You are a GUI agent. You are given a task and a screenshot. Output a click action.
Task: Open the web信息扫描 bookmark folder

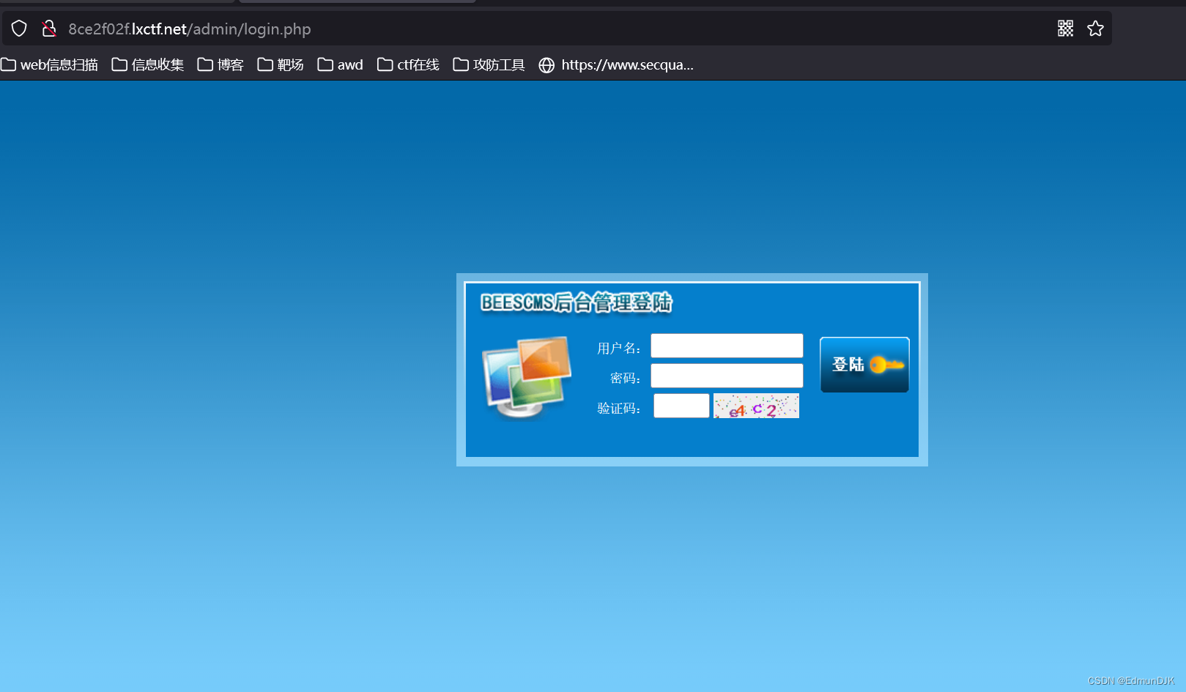[x=50, y=65]
